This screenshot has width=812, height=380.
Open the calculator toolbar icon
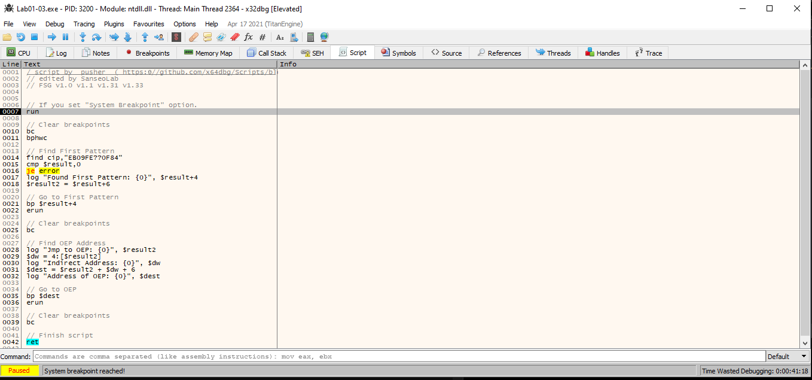(x=310, y=37)
